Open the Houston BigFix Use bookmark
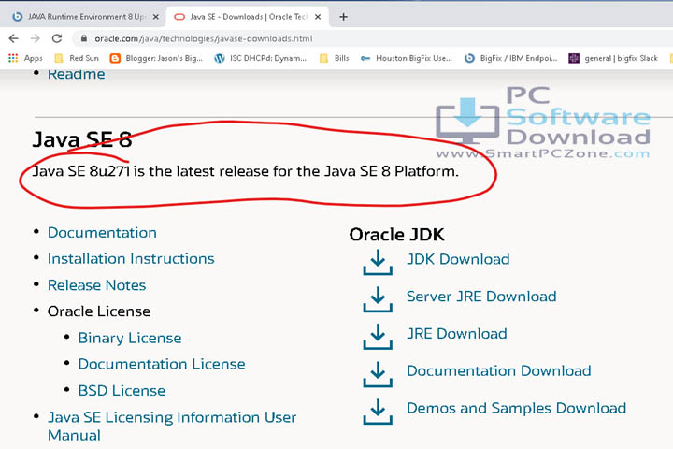This screenshot has height=449, width=673. [x=406, y=58]
